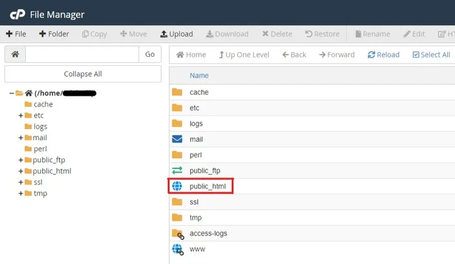
Task: Click the Edit toolbar button
Action: (414, 34)
